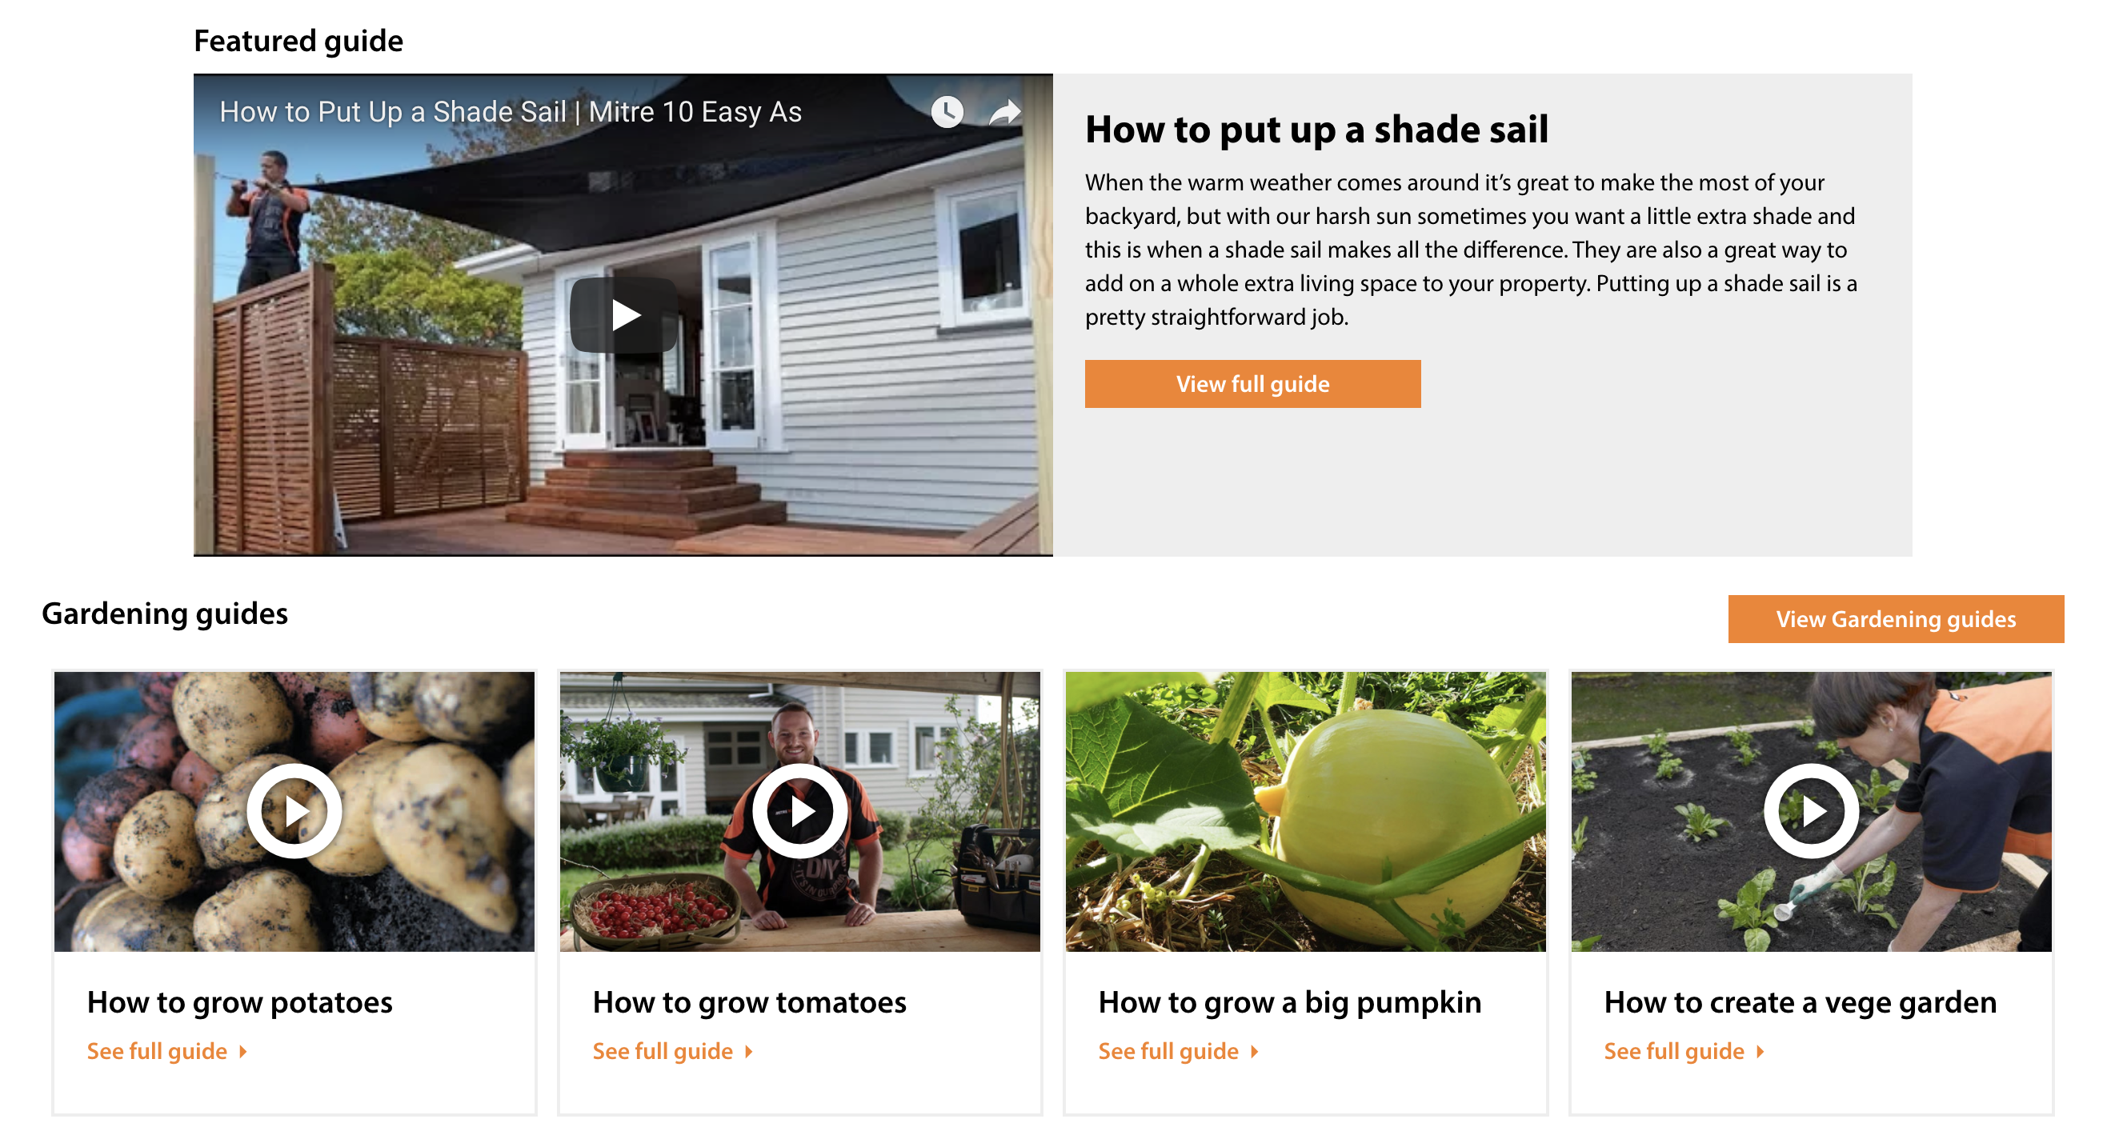Click the View full guide button for shade sail

click(x=1252, y=383)
